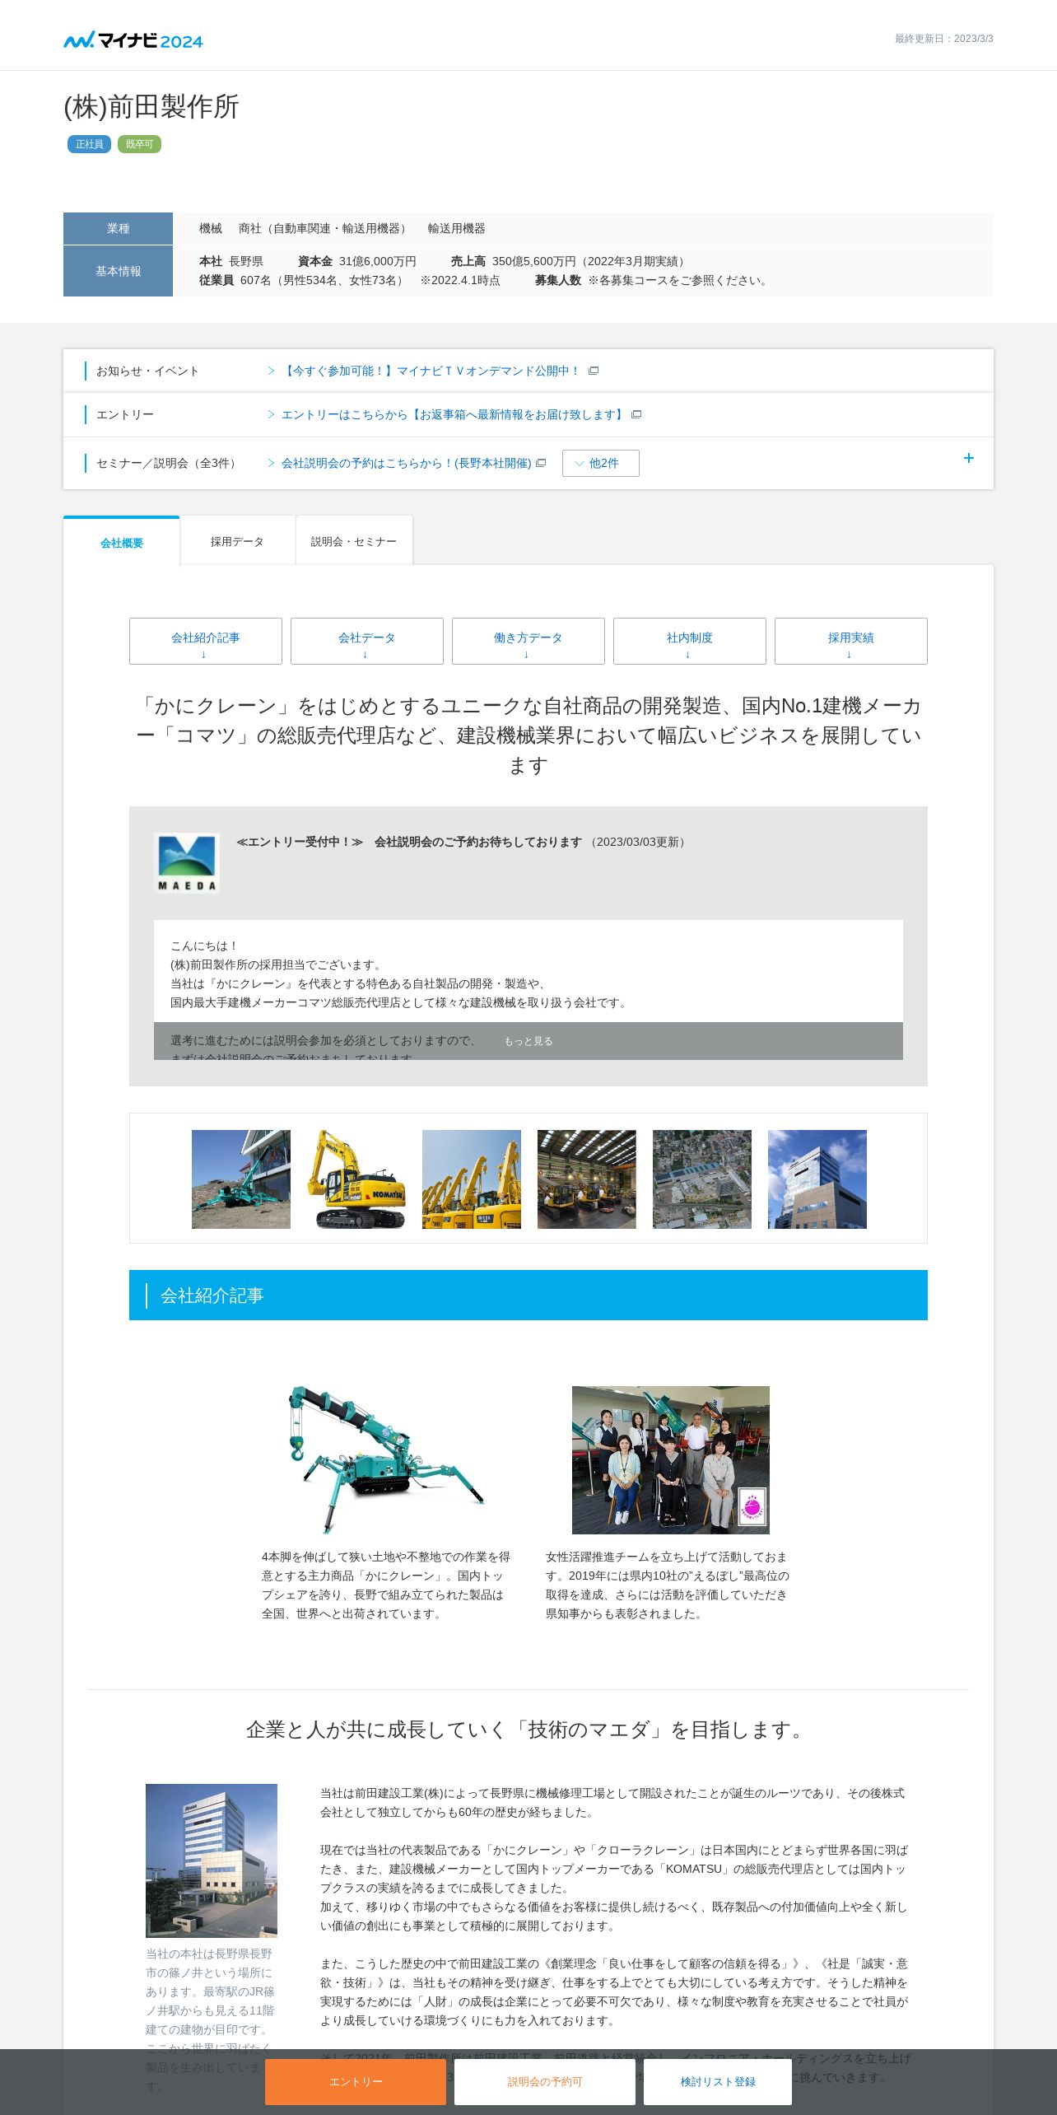Switch to 説明会・セミナー tab
The image size is (1057, 2115).
click(x=354, y=541)
